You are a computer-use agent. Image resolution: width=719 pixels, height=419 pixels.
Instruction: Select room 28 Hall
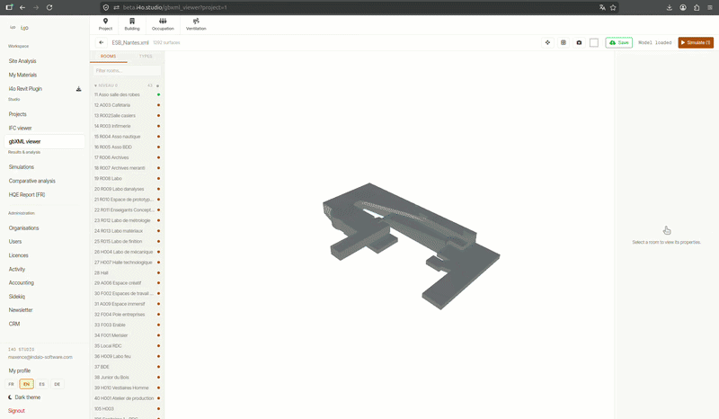(x=127, y=273)
